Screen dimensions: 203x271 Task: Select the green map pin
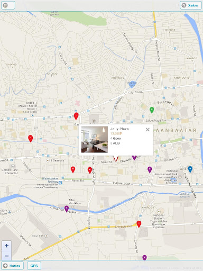pyautogui.click(x=152, y=110)
